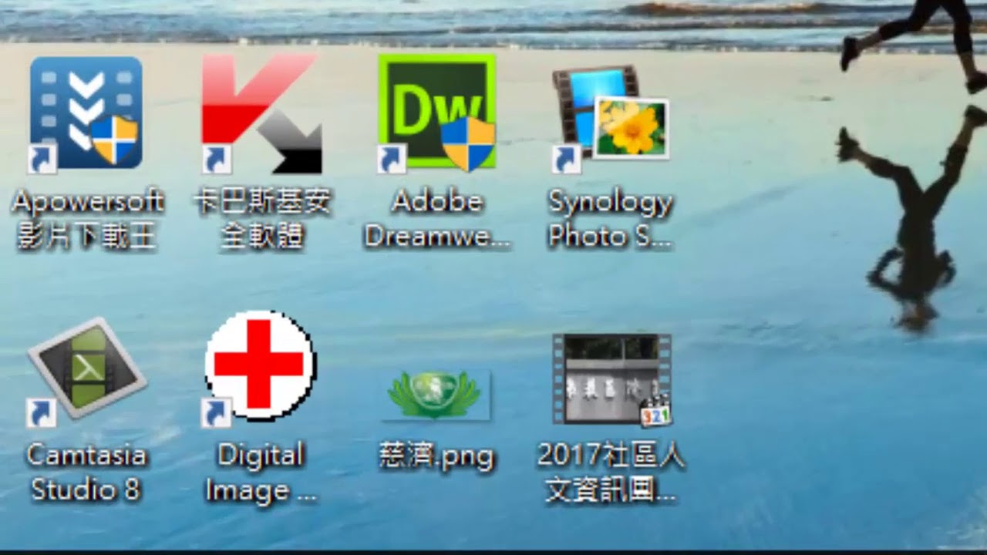The image size is (987, 555).
Task: Click the "Synology Photo S..." label text
Action: tap(611, 219)
